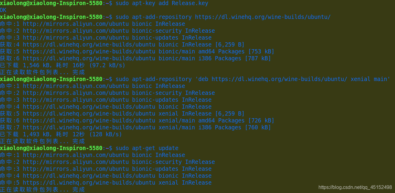Click 'bionic/main i386 Packages' text
The width and height of the screenshot is (395, 193).
coord(200,59)
